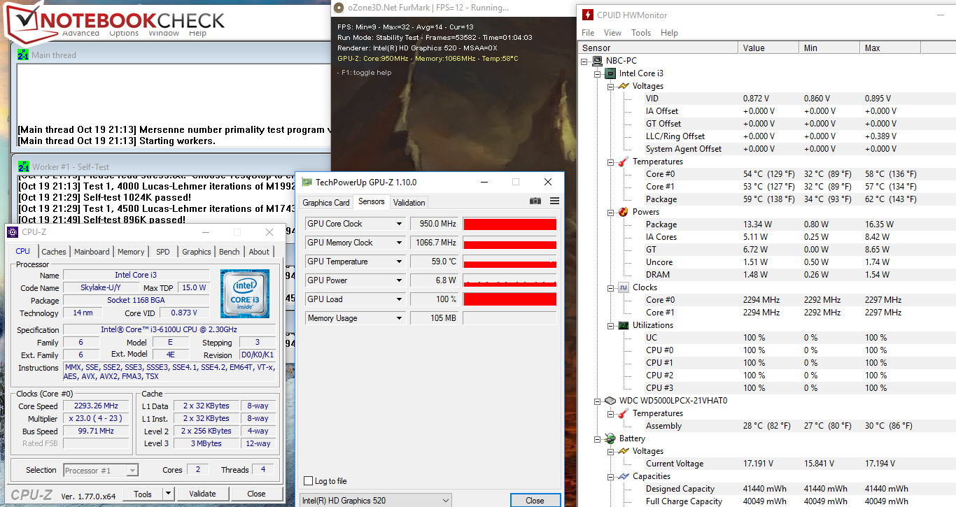
Task: Click the Voltages icon under Battery
Action: 623,451
